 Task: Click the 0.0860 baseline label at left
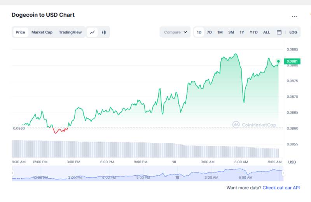(x=19, y=128)
